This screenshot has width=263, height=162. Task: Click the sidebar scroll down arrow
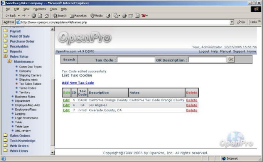[x=53, y=153]
